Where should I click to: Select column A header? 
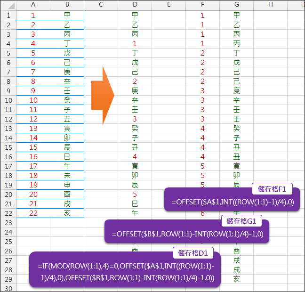(33, 5)
